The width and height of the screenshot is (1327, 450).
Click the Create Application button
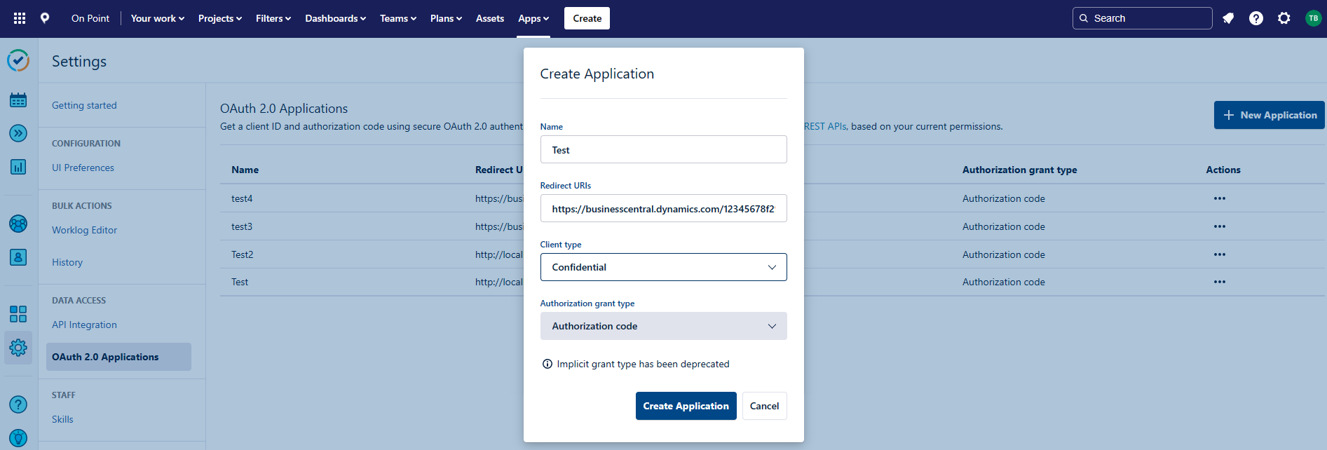(686, 406)
